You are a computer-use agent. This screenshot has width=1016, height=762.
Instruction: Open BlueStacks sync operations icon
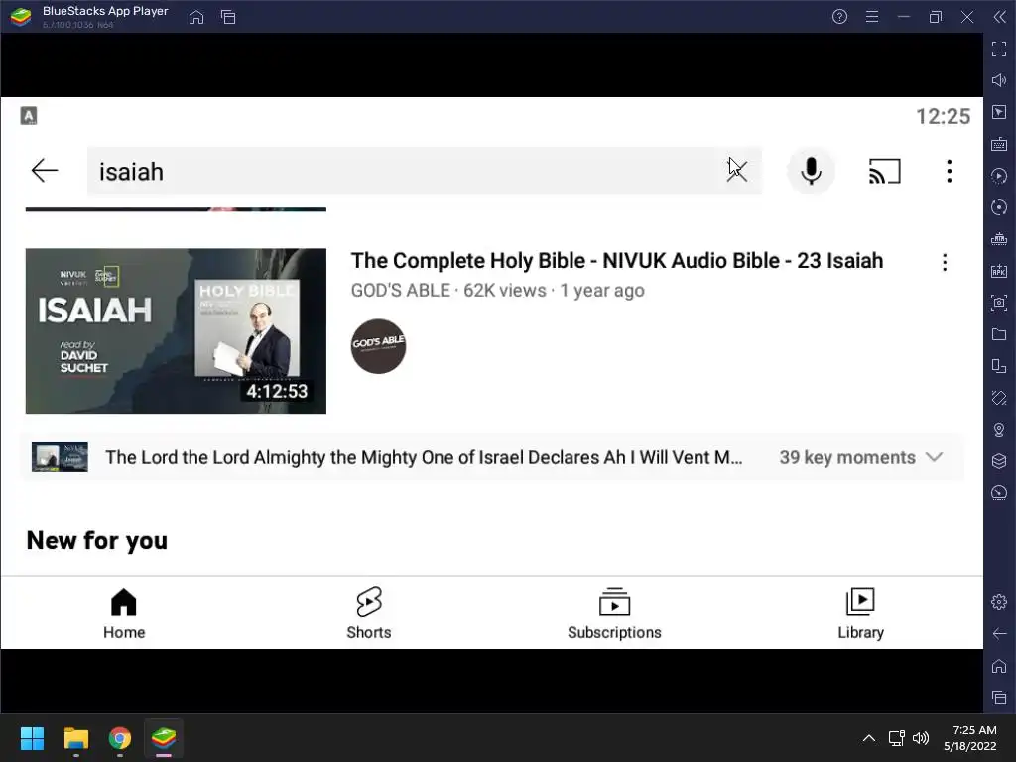(999, 176)
